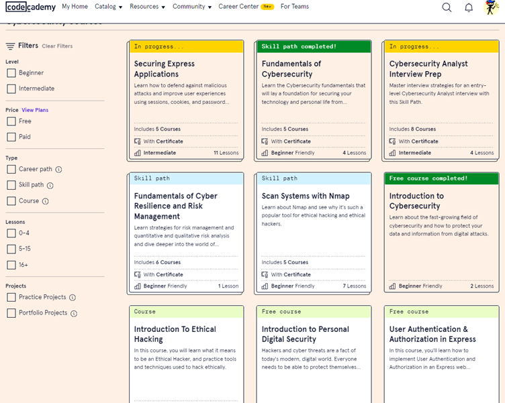Click '7 Lessons' on Nmap card
Screen dimensions: 505x403
[x=355, y=286]
